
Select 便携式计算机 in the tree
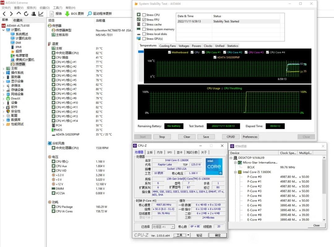coord(25,60)
